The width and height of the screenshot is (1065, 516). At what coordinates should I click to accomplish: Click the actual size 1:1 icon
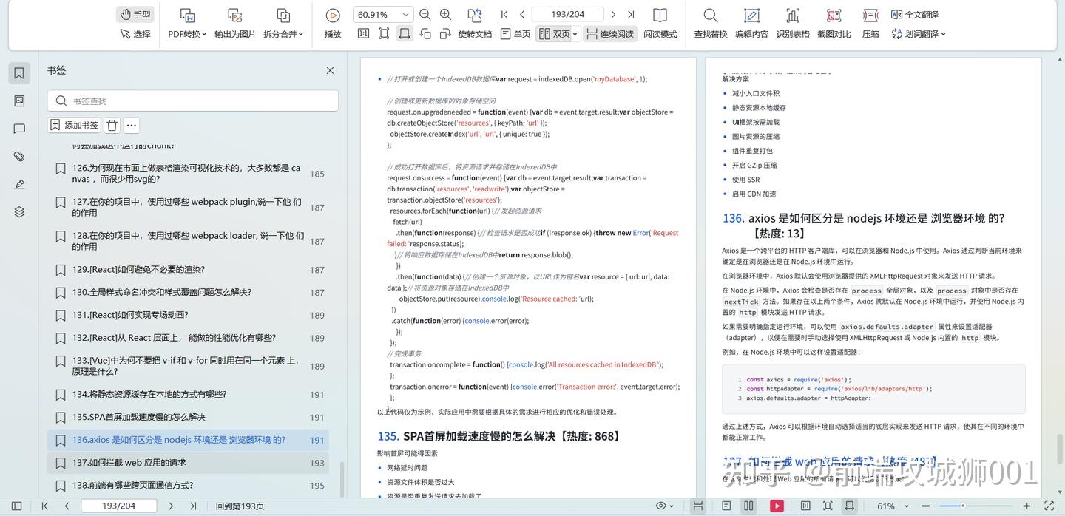(x=363, y=34)
